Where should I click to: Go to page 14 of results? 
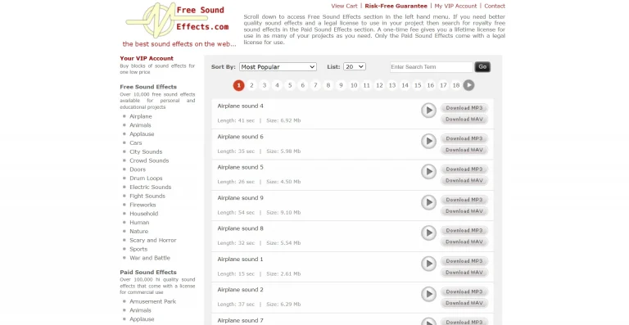[405, 85]
